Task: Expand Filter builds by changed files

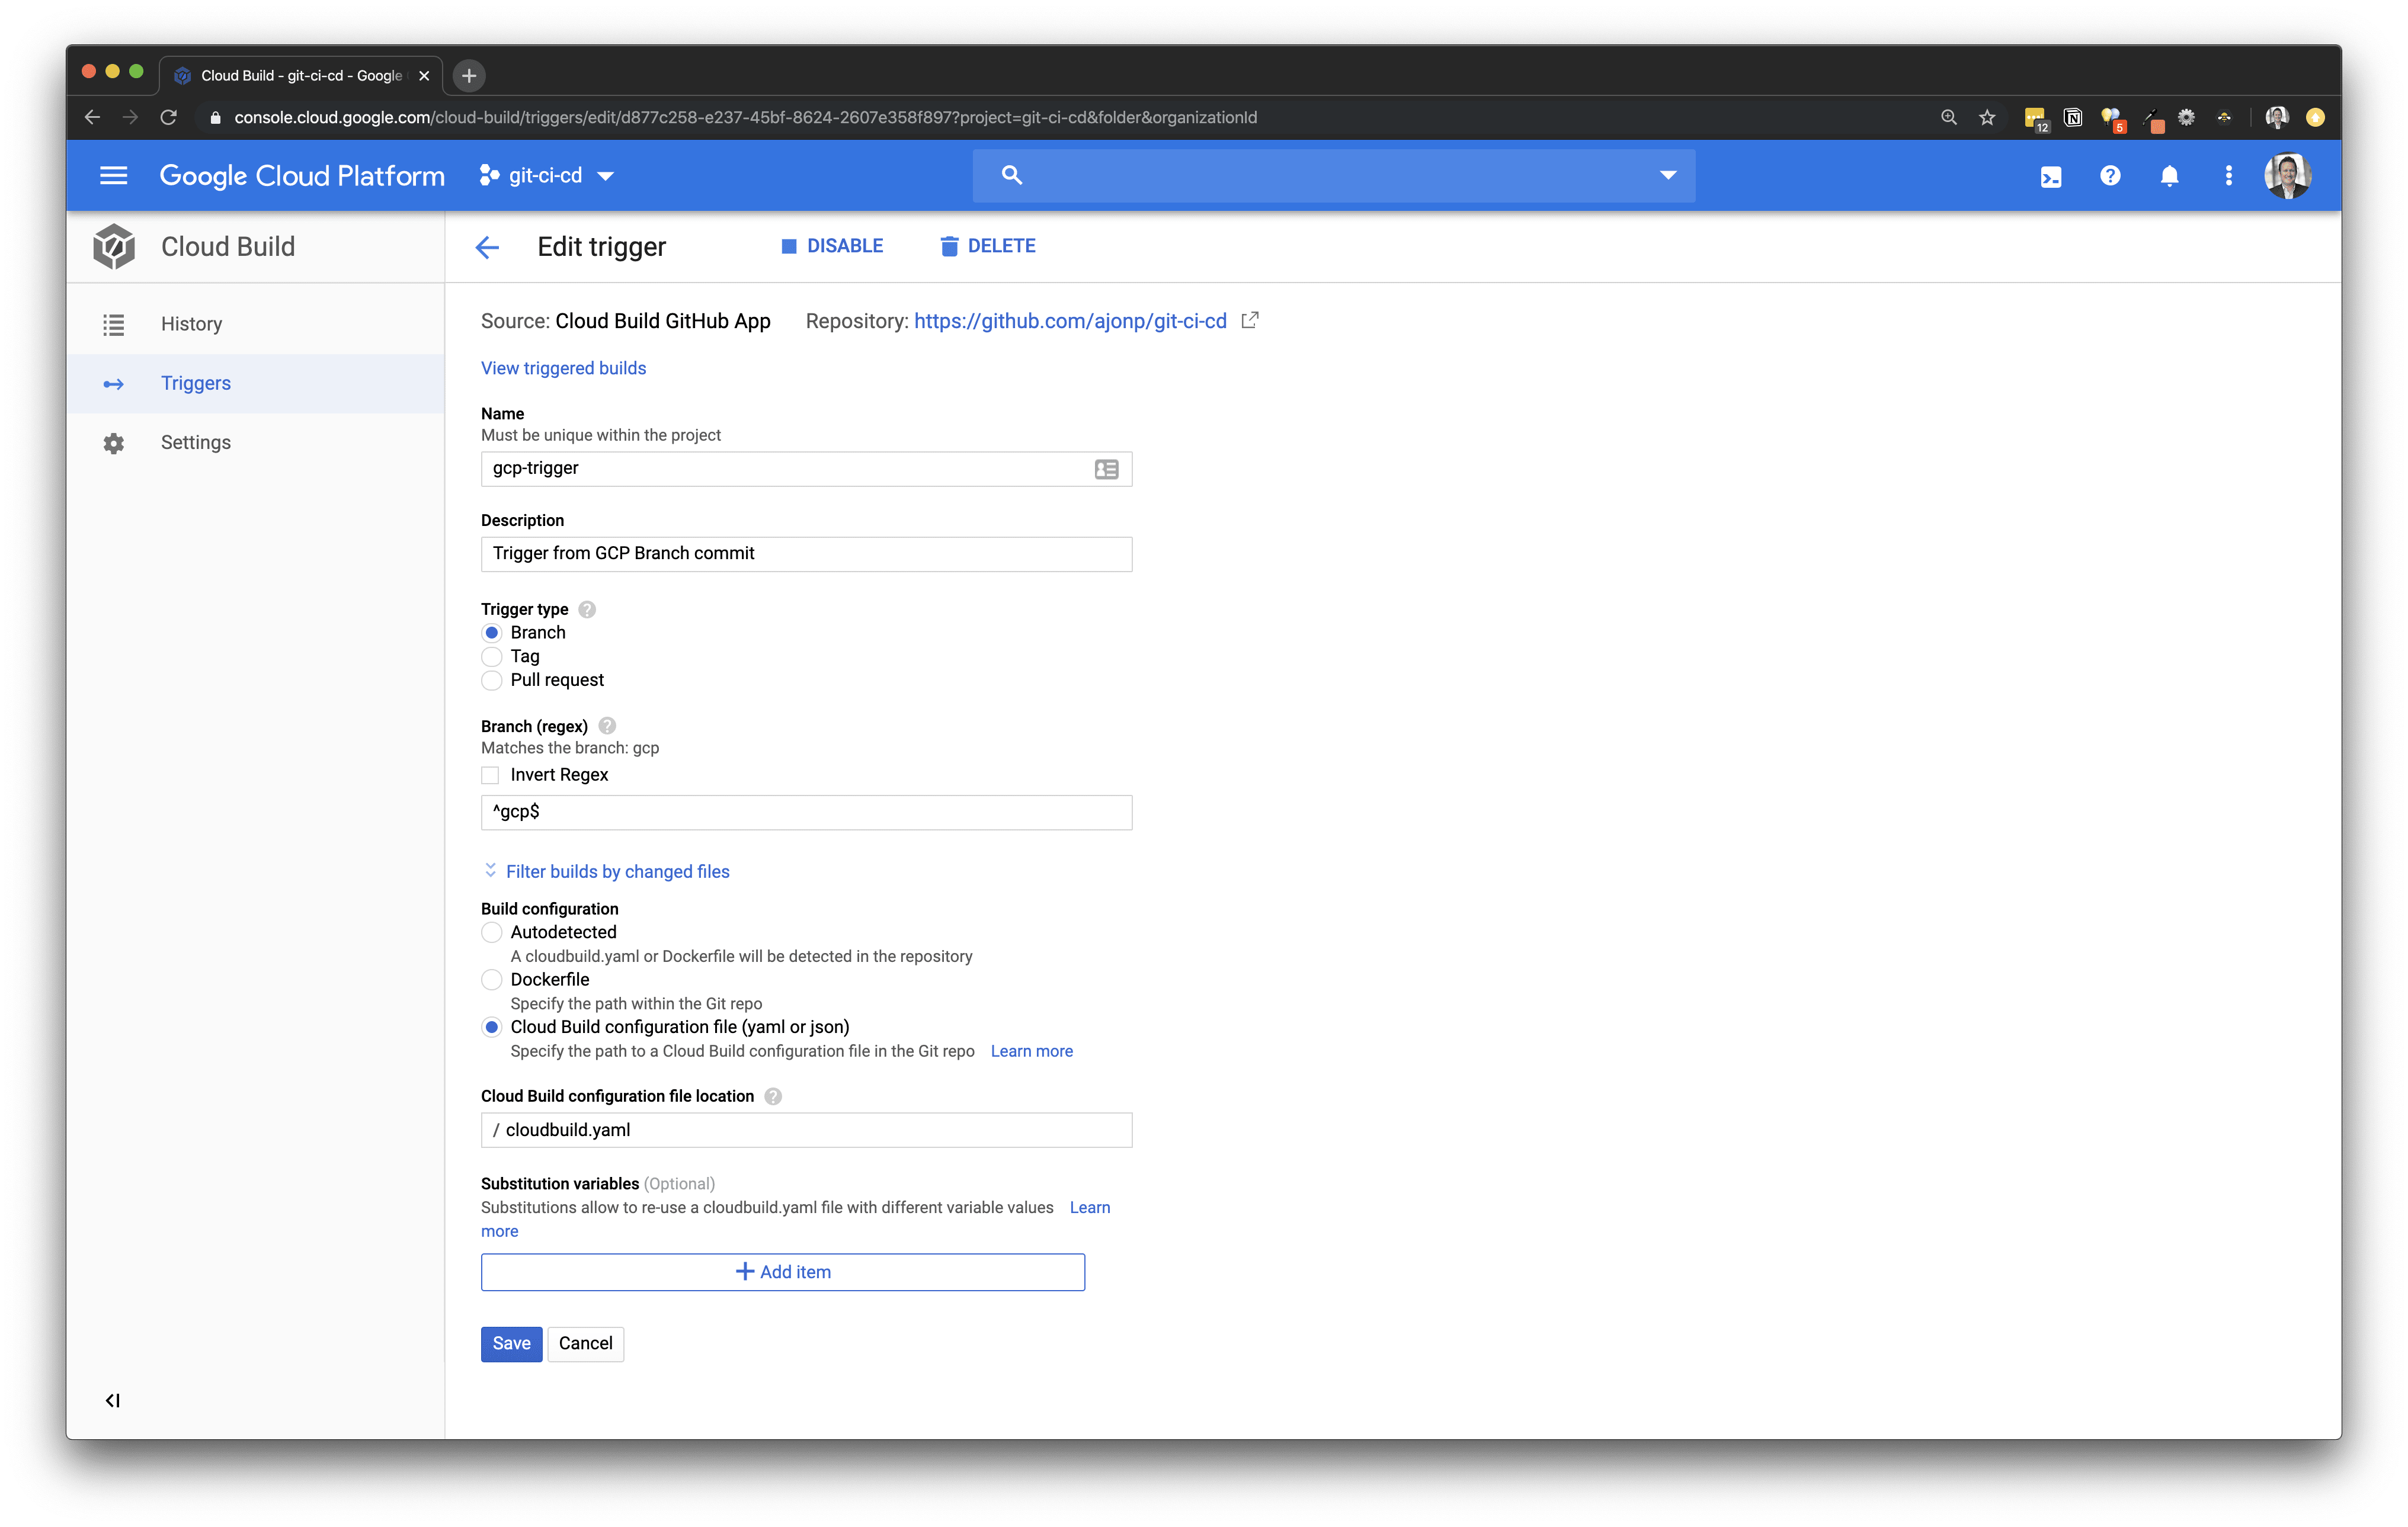Action: point(606,871)
